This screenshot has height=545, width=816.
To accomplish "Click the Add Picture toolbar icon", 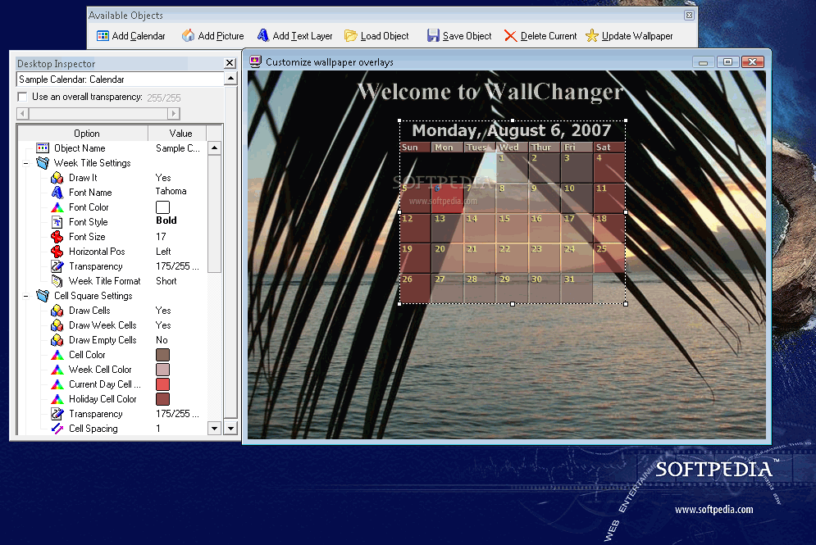I will point(188,35).
